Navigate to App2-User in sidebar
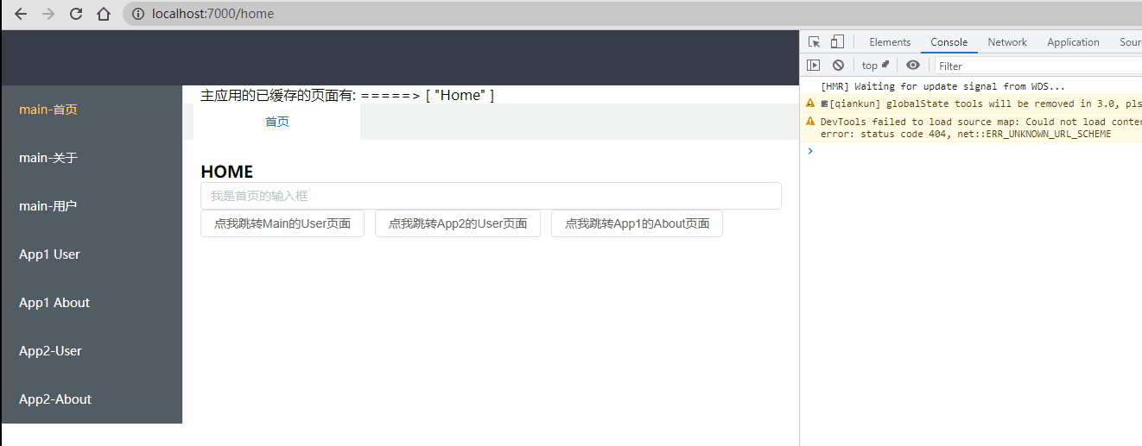 tap(92, 351)
